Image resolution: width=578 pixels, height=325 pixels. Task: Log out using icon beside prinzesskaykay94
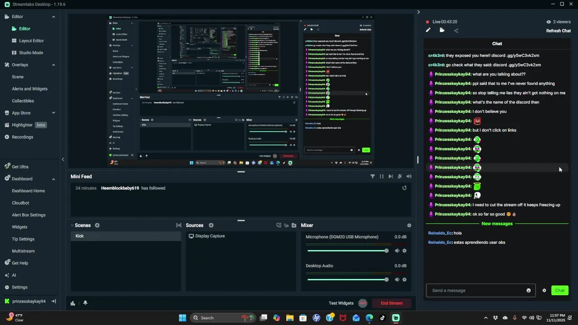(54, 301)
